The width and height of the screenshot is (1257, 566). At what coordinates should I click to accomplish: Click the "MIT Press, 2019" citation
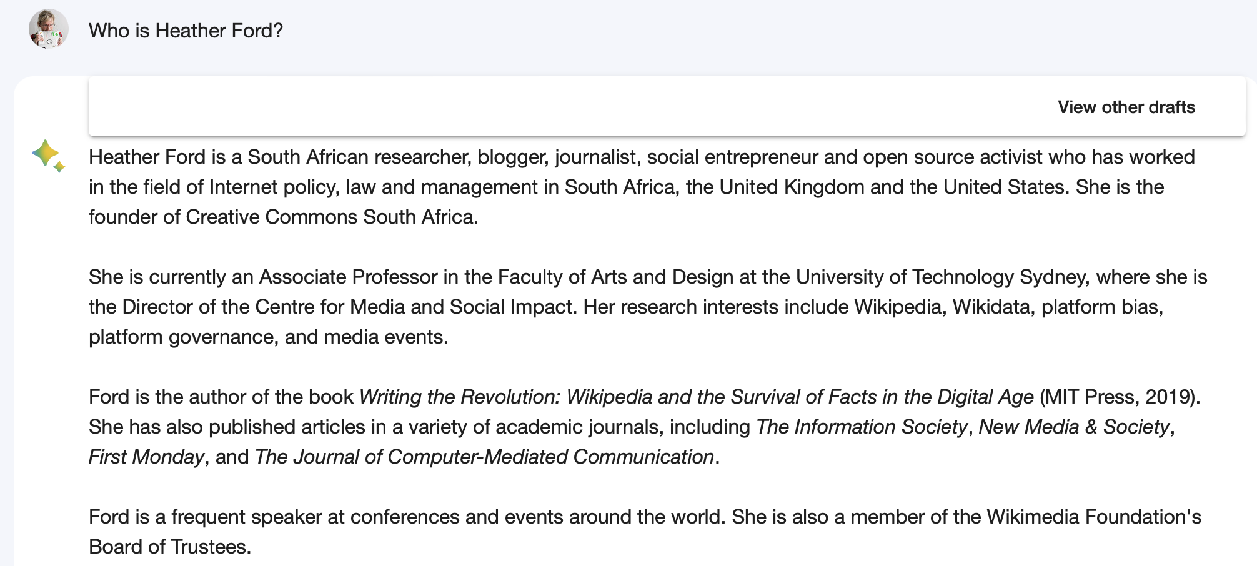click(x=1118, y=397)
